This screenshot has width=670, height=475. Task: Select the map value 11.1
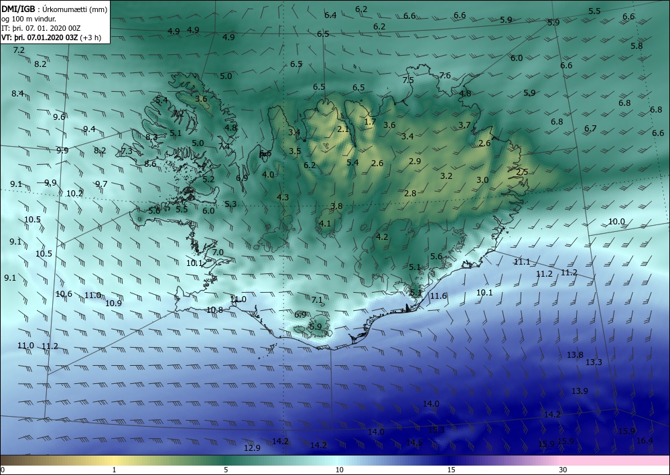[x=522, y=262]
